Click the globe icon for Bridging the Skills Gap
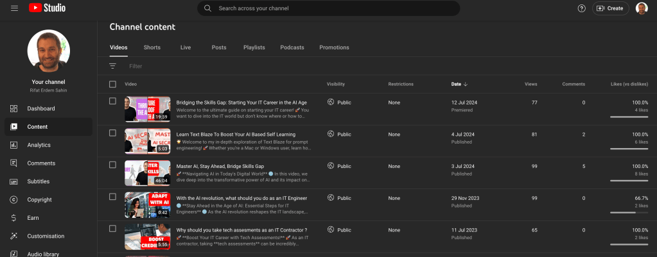The image size is (657, 257). [331, 103]
